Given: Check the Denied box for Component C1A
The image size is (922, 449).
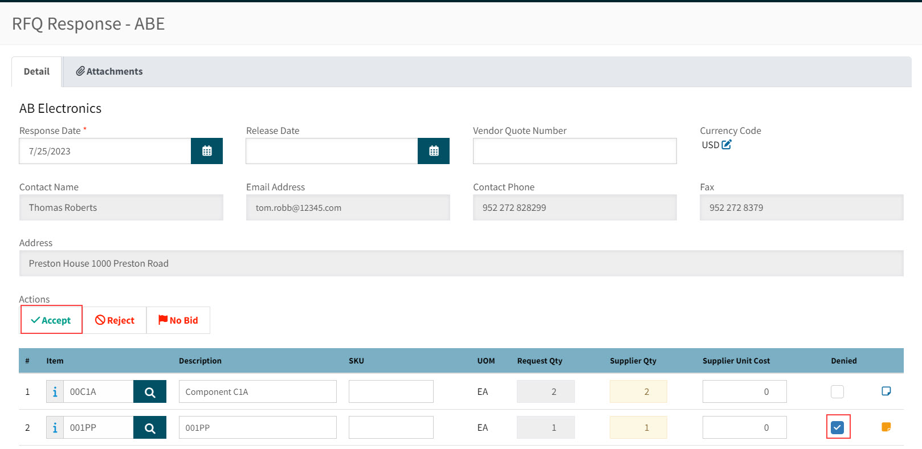Looking at the screenshot, I should pyautogui.click(x=837, y=391).
